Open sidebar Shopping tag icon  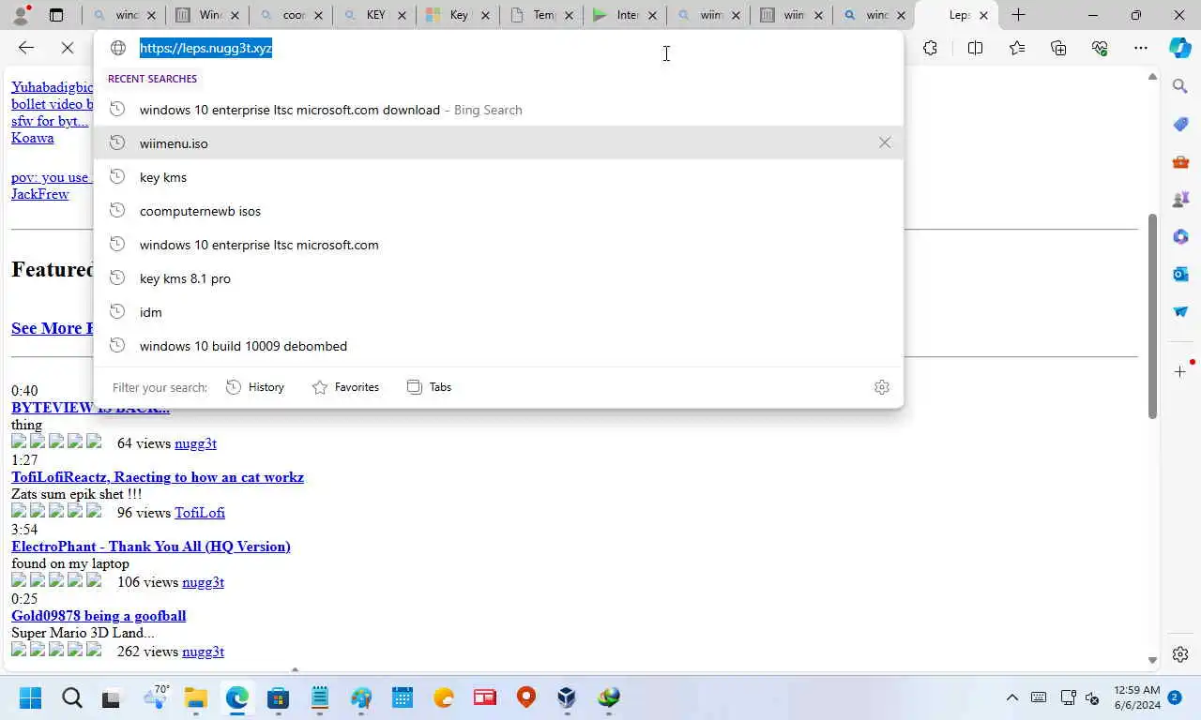(x=1180, y=124)
